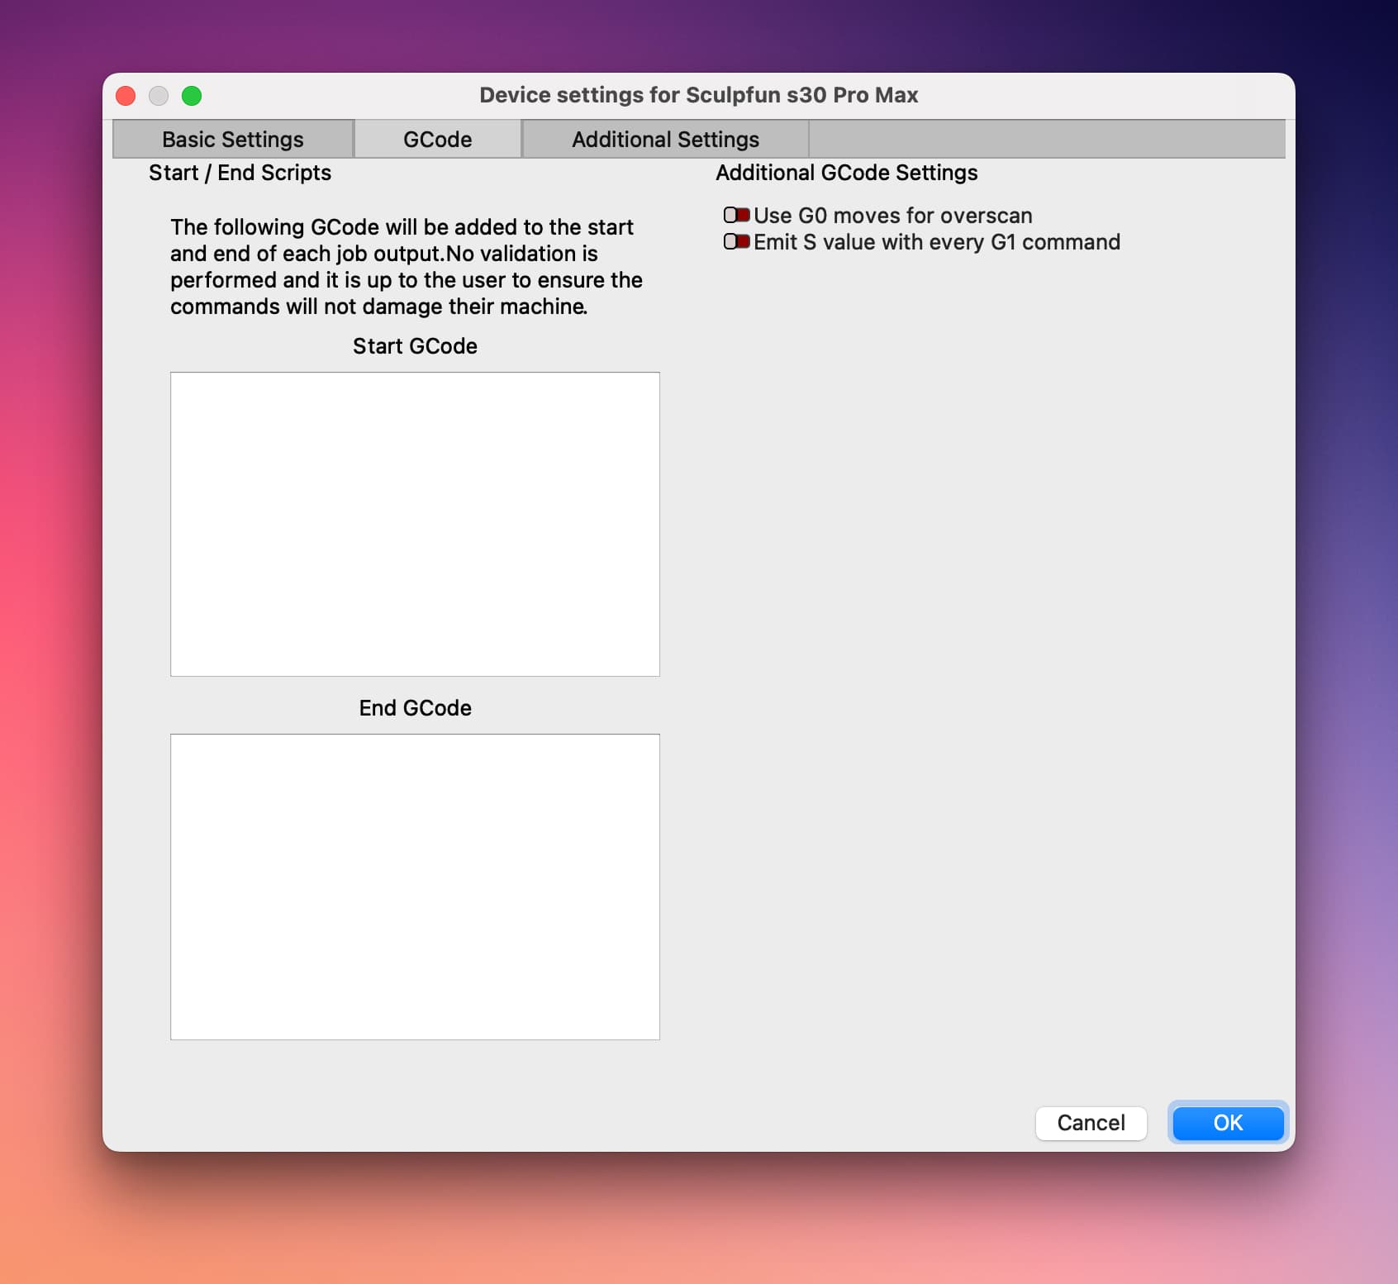Viewport: 1398px width, 1284px height.
Task: Click the End GCode label
Action: click(x=415, y=708)
